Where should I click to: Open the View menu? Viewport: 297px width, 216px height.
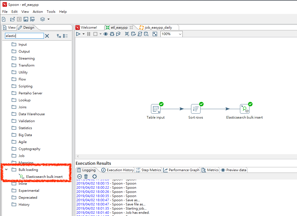[25, 12]
